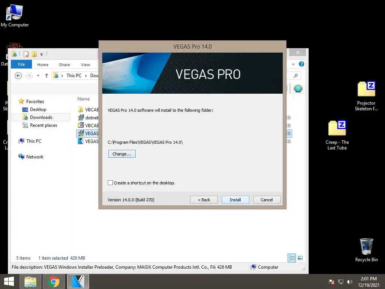Viewport: 385px width, 289px height.
Task: Open Recent places in navigation pane
Action: 44,125
